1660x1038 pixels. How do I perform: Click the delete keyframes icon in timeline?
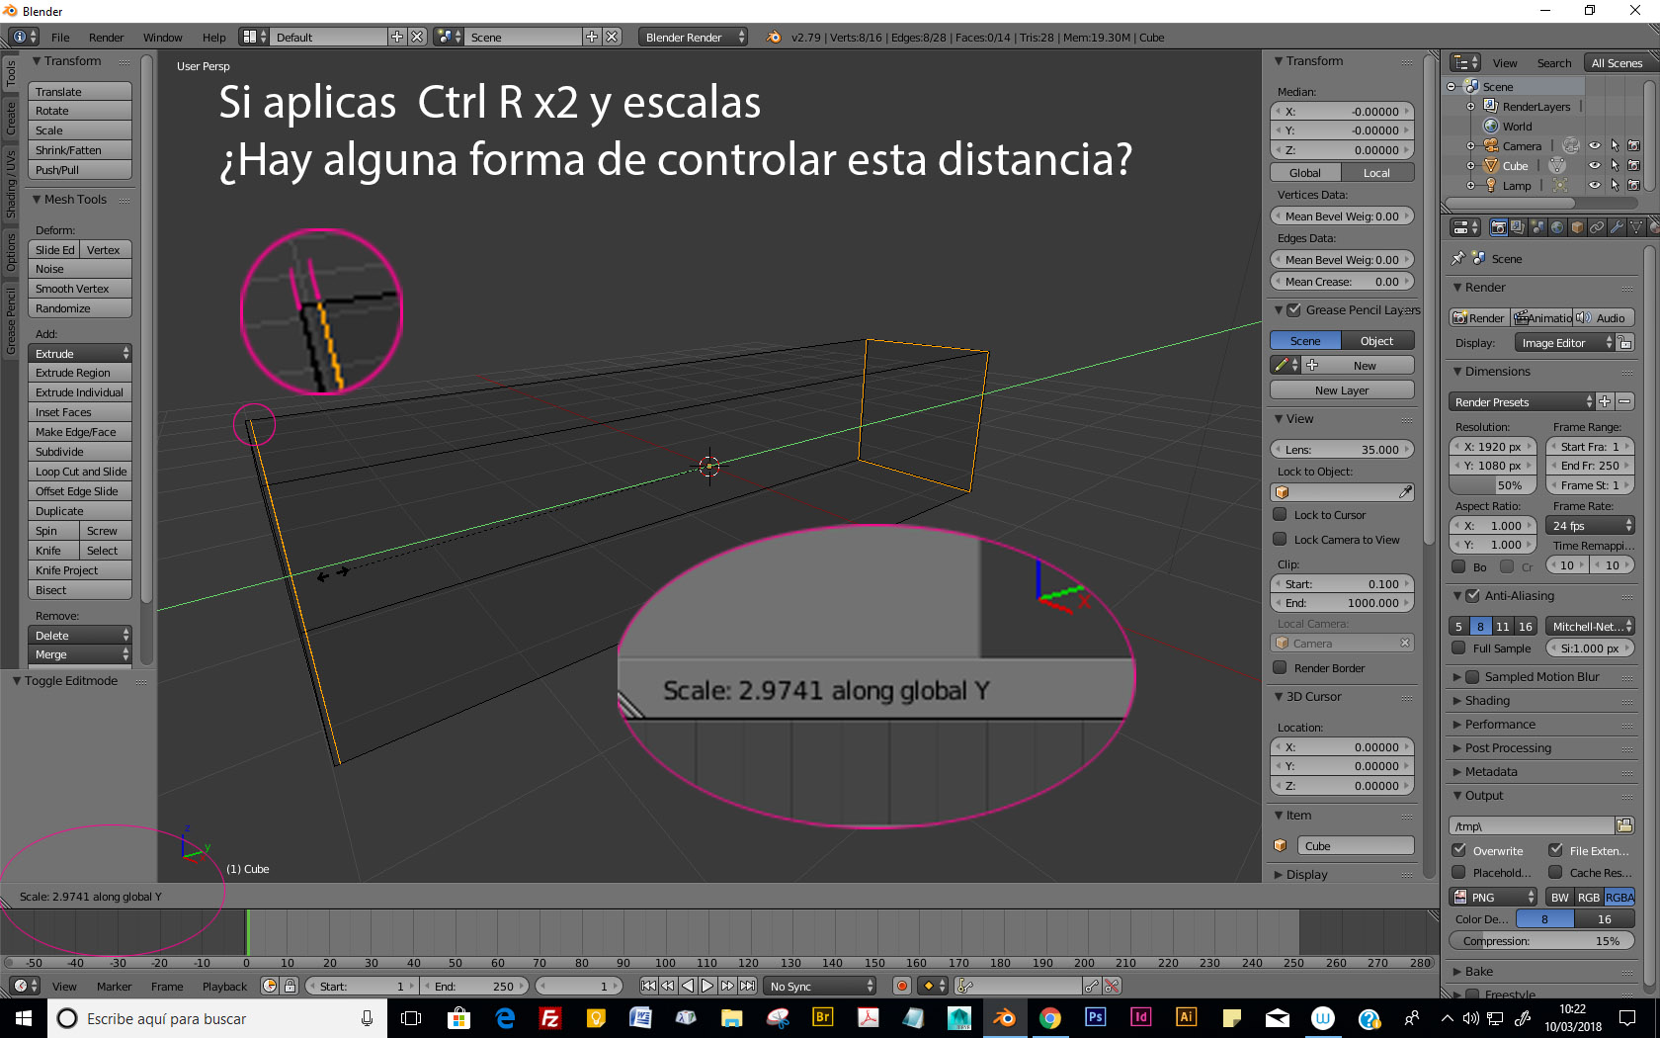(x=1112, y=986)
